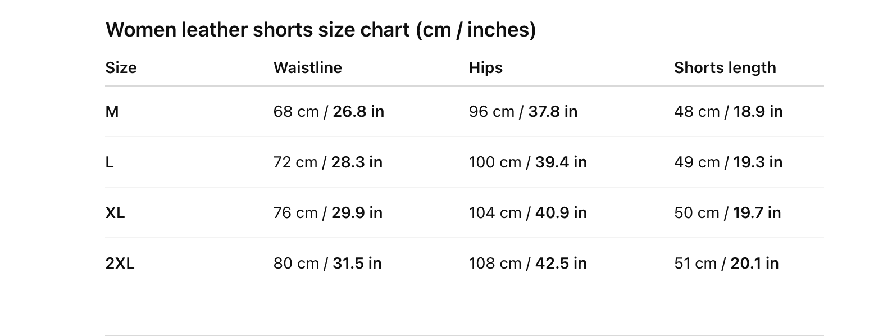
Task: Click the 100 cm / 39.4 in hips cell
Action: pyautogui.click(x=527, y=162)
